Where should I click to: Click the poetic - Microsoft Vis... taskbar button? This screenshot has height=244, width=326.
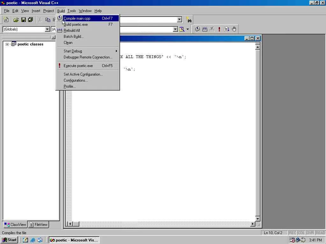[74, 240]
